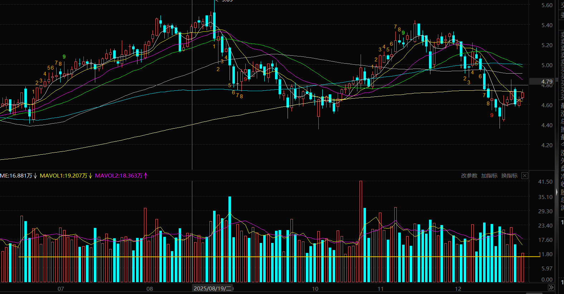Click the 08 month marker on time axis
The image size is (564, 294).
click(x=150, y=289)
